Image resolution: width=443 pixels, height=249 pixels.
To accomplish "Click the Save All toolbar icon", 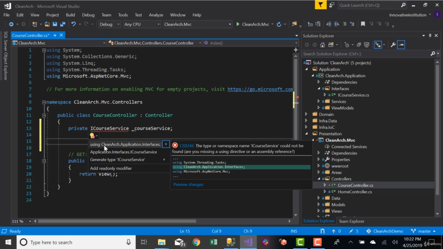I will (x=63, y=24).
